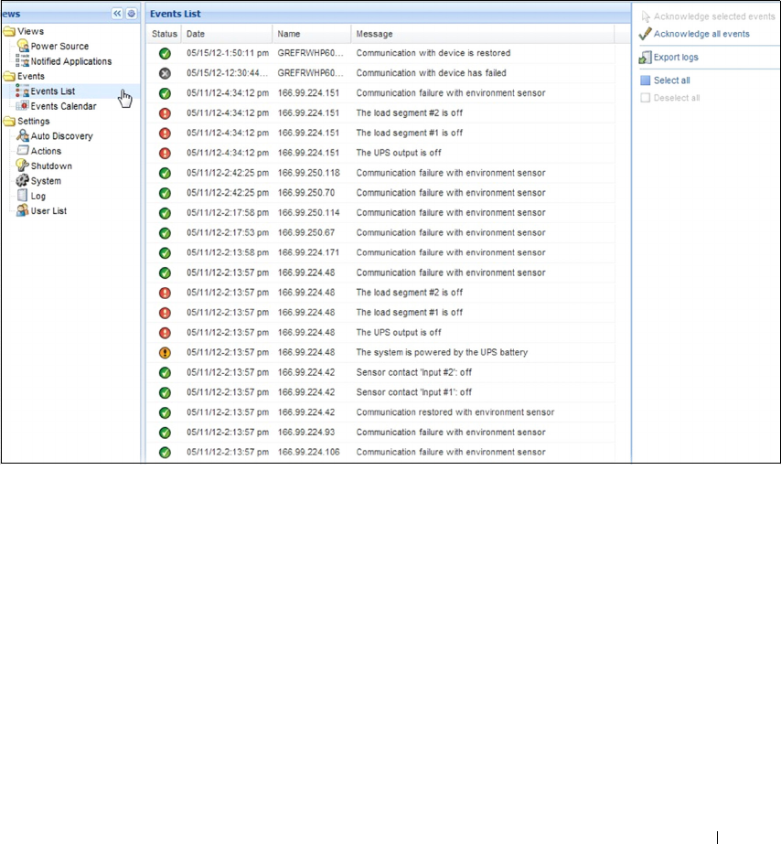Sort events by the Status column header
The width and height of the screenshot is (781, 844).
coord(165,34)
